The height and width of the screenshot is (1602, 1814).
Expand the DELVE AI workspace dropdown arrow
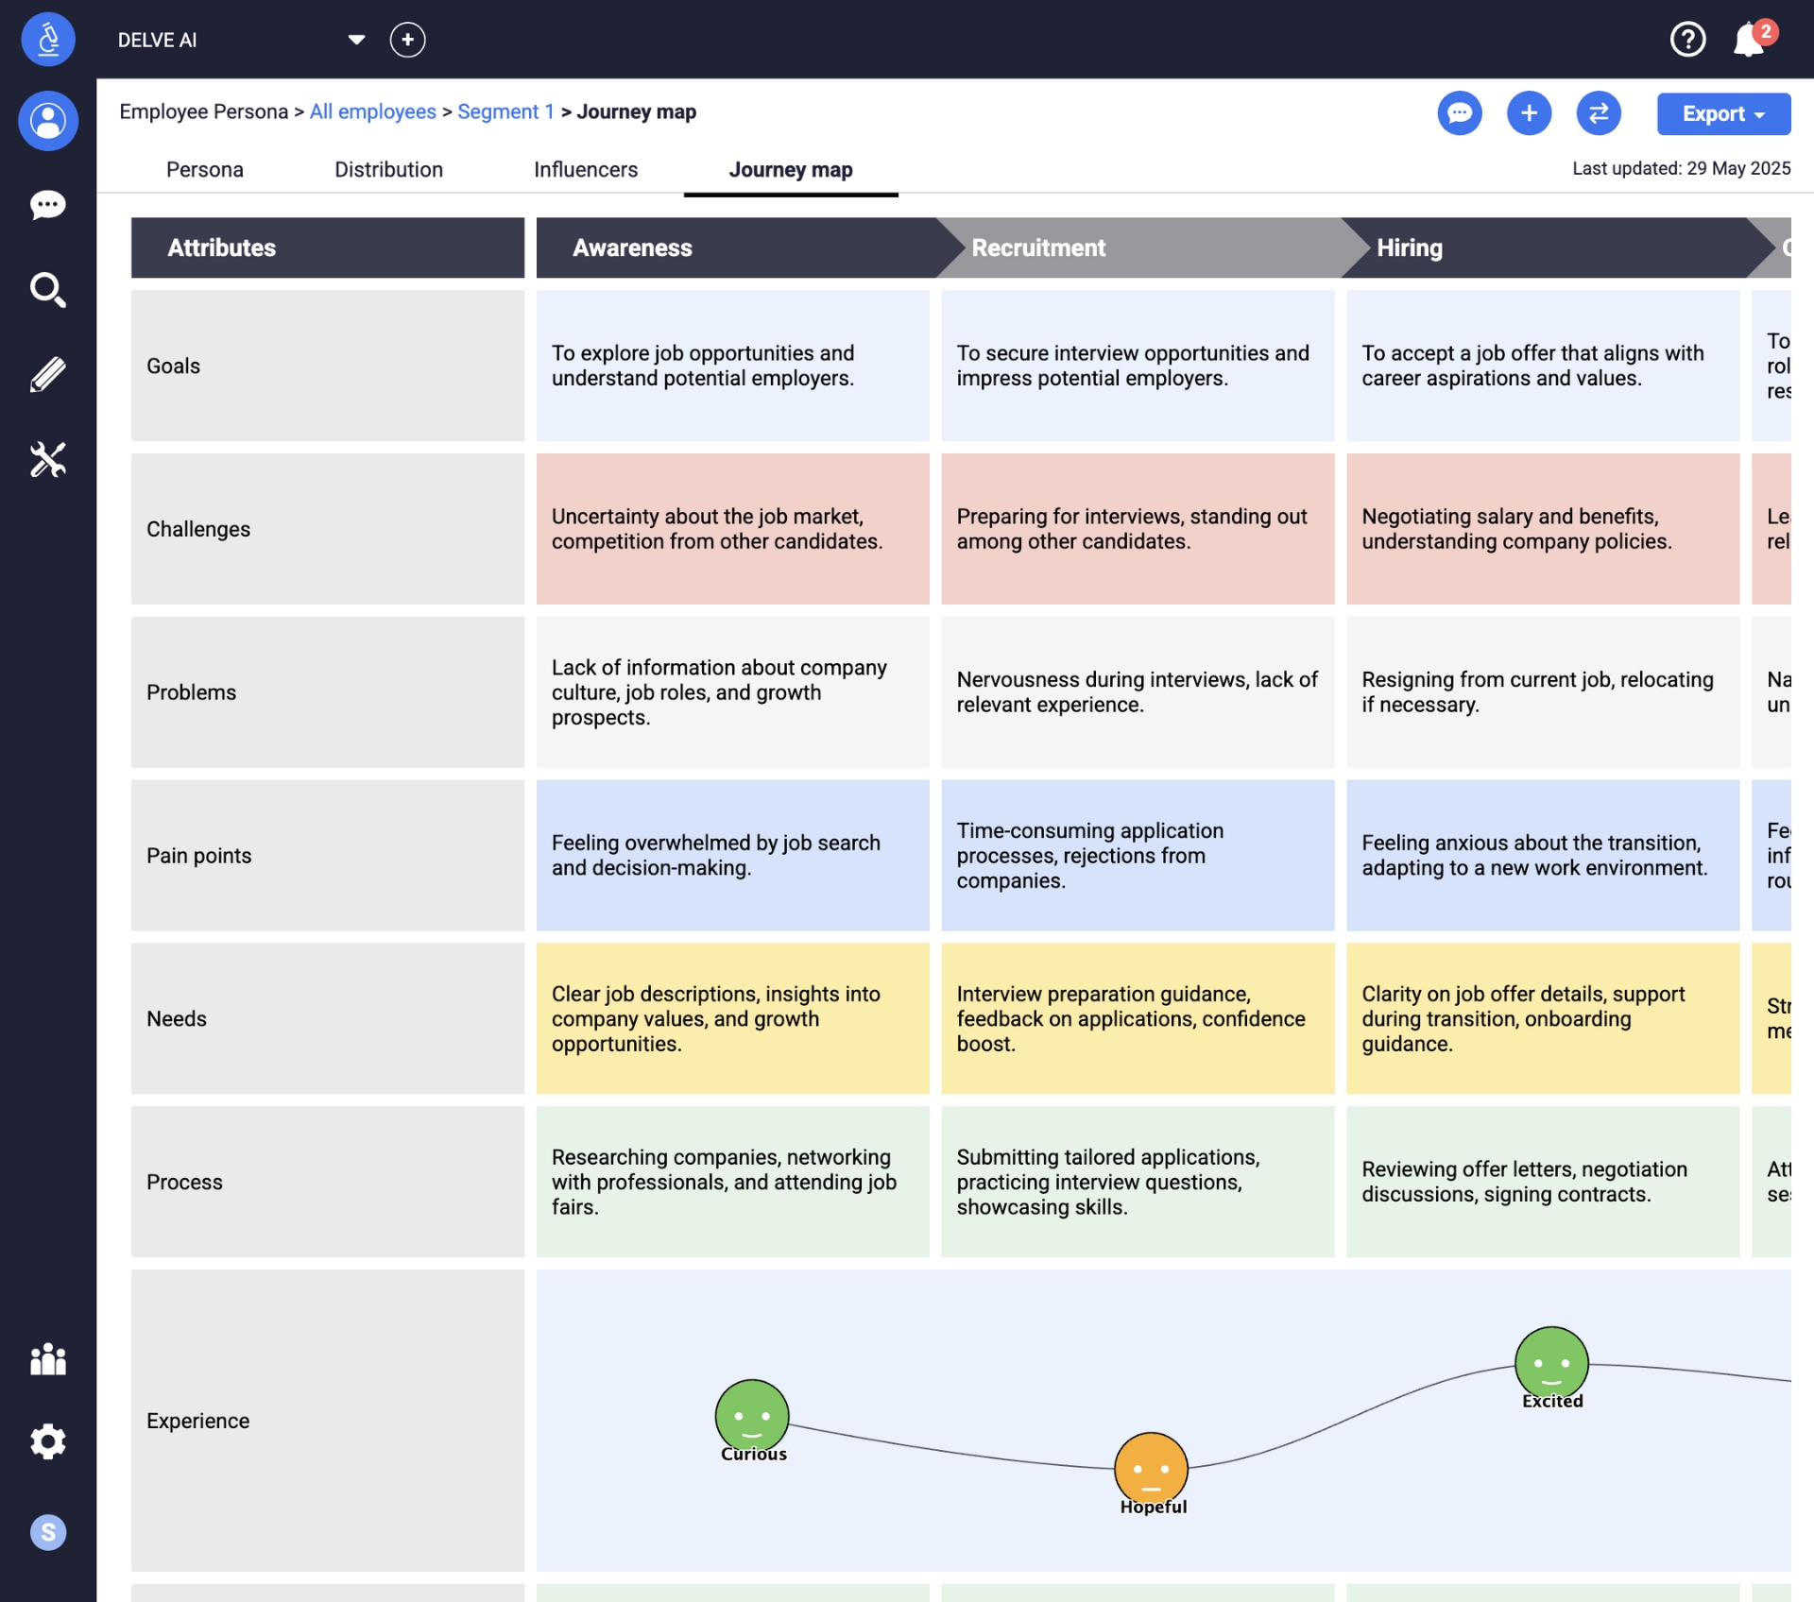[x=357, y=40]
